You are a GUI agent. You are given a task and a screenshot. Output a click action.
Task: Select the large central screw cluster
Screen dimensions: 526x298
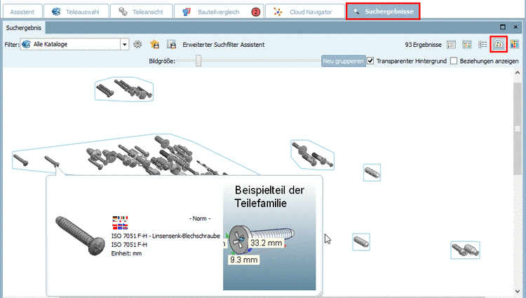pyautogui.click(x=135, y=155)
